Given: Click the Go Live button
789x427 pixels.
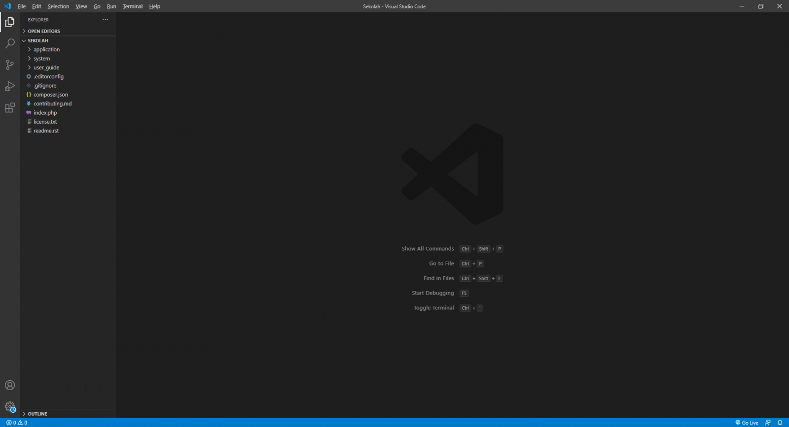Looking at the screenshot, I should point(747,423).
